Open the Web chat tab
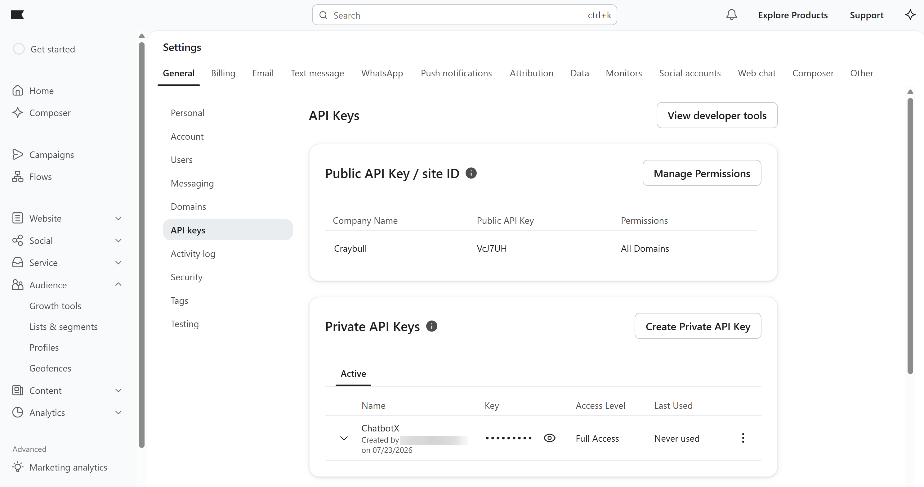This screenshot has width=924, height=487. tap(757, 73)
